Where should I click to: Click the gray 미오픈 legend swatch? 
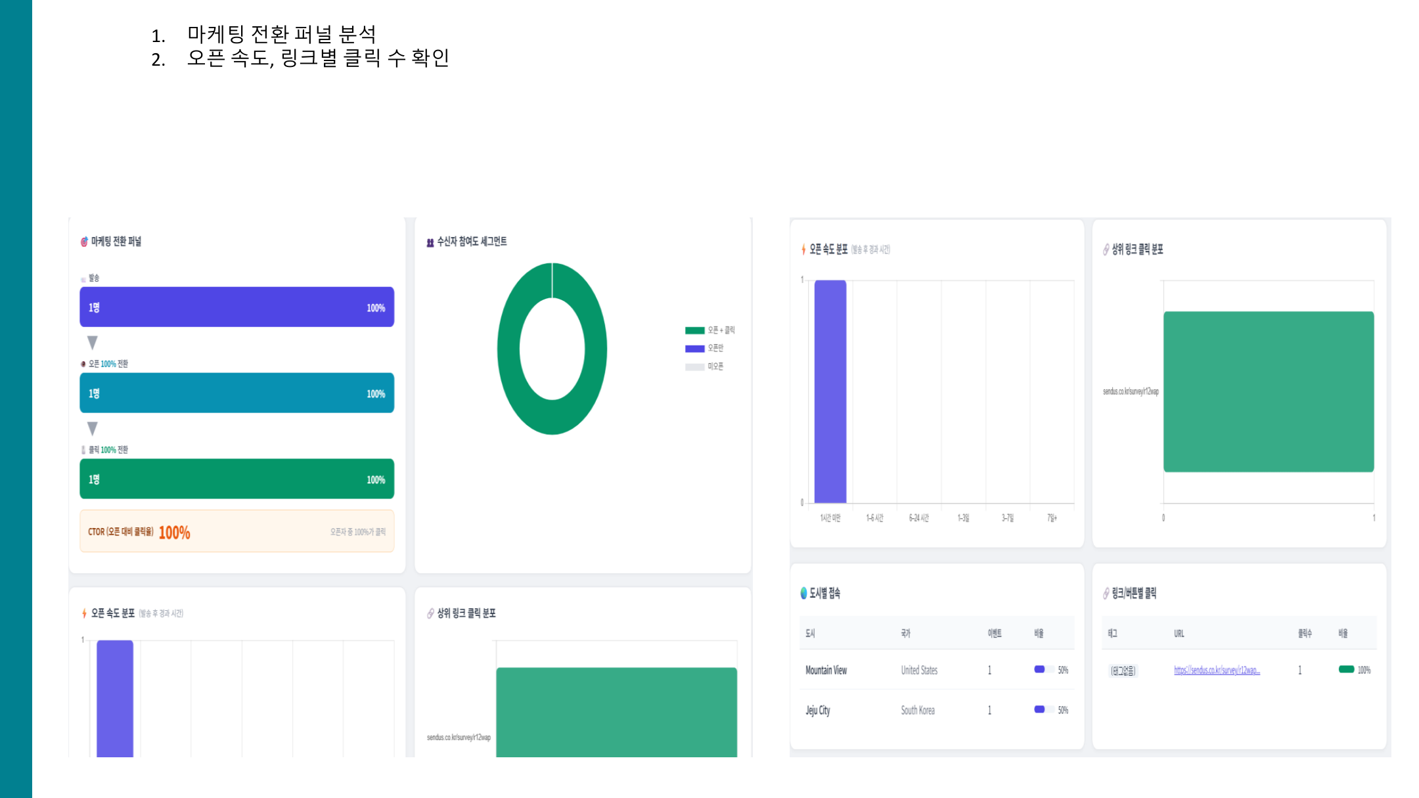695,367
